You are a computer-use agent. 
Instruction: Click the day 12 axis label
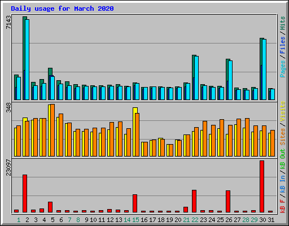tap(110, 220)
